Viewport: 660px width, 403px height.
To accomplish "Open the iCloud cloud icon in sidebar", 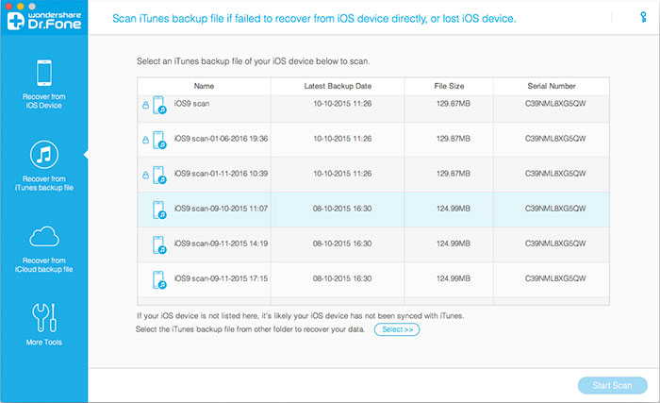I will click(44, 236).
